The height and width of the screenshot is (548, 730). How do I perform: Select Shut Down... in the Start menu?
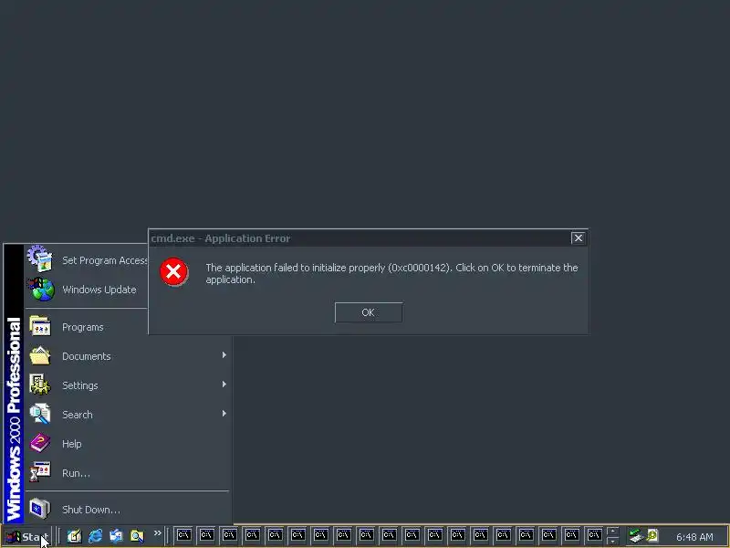coord(127,509)
